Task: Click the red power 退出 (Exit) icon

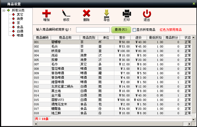Action: pos(147,14)
